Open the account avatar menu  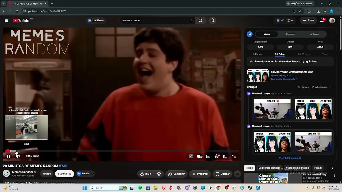pos(332,21)
